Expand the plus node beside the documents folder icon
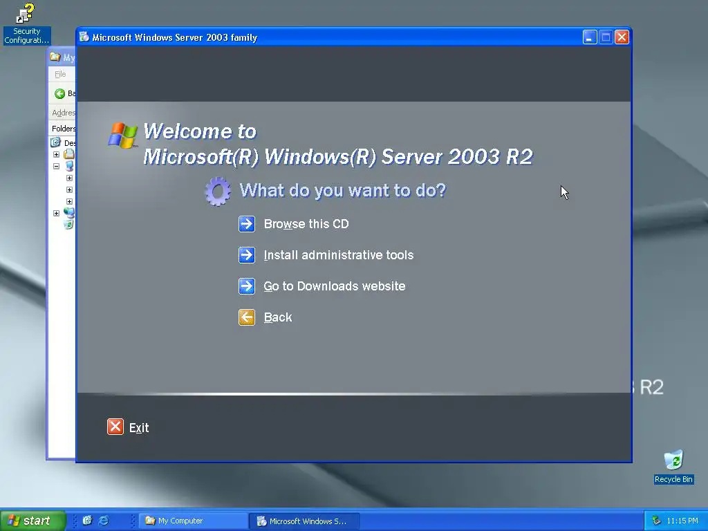This screenshot has width=708, height=531. coord(56,154)
